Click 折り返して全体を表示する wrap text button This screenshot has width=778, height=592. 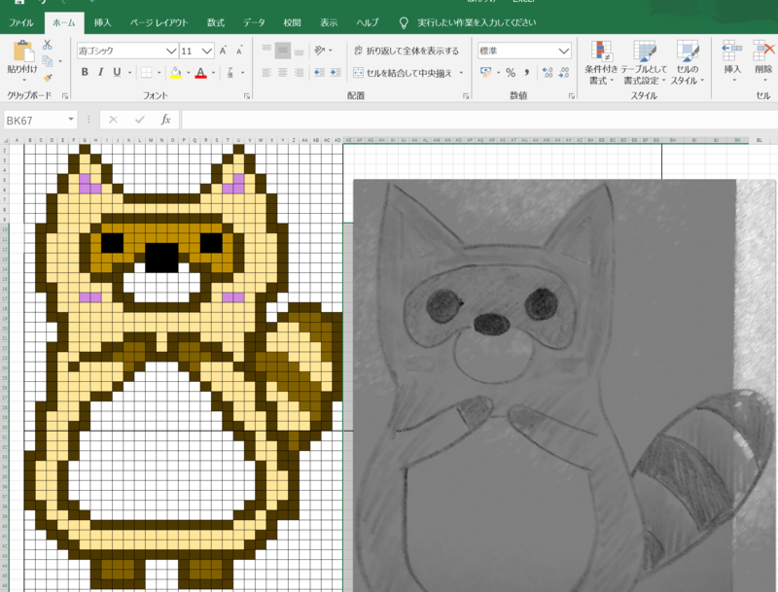point(407,51)
